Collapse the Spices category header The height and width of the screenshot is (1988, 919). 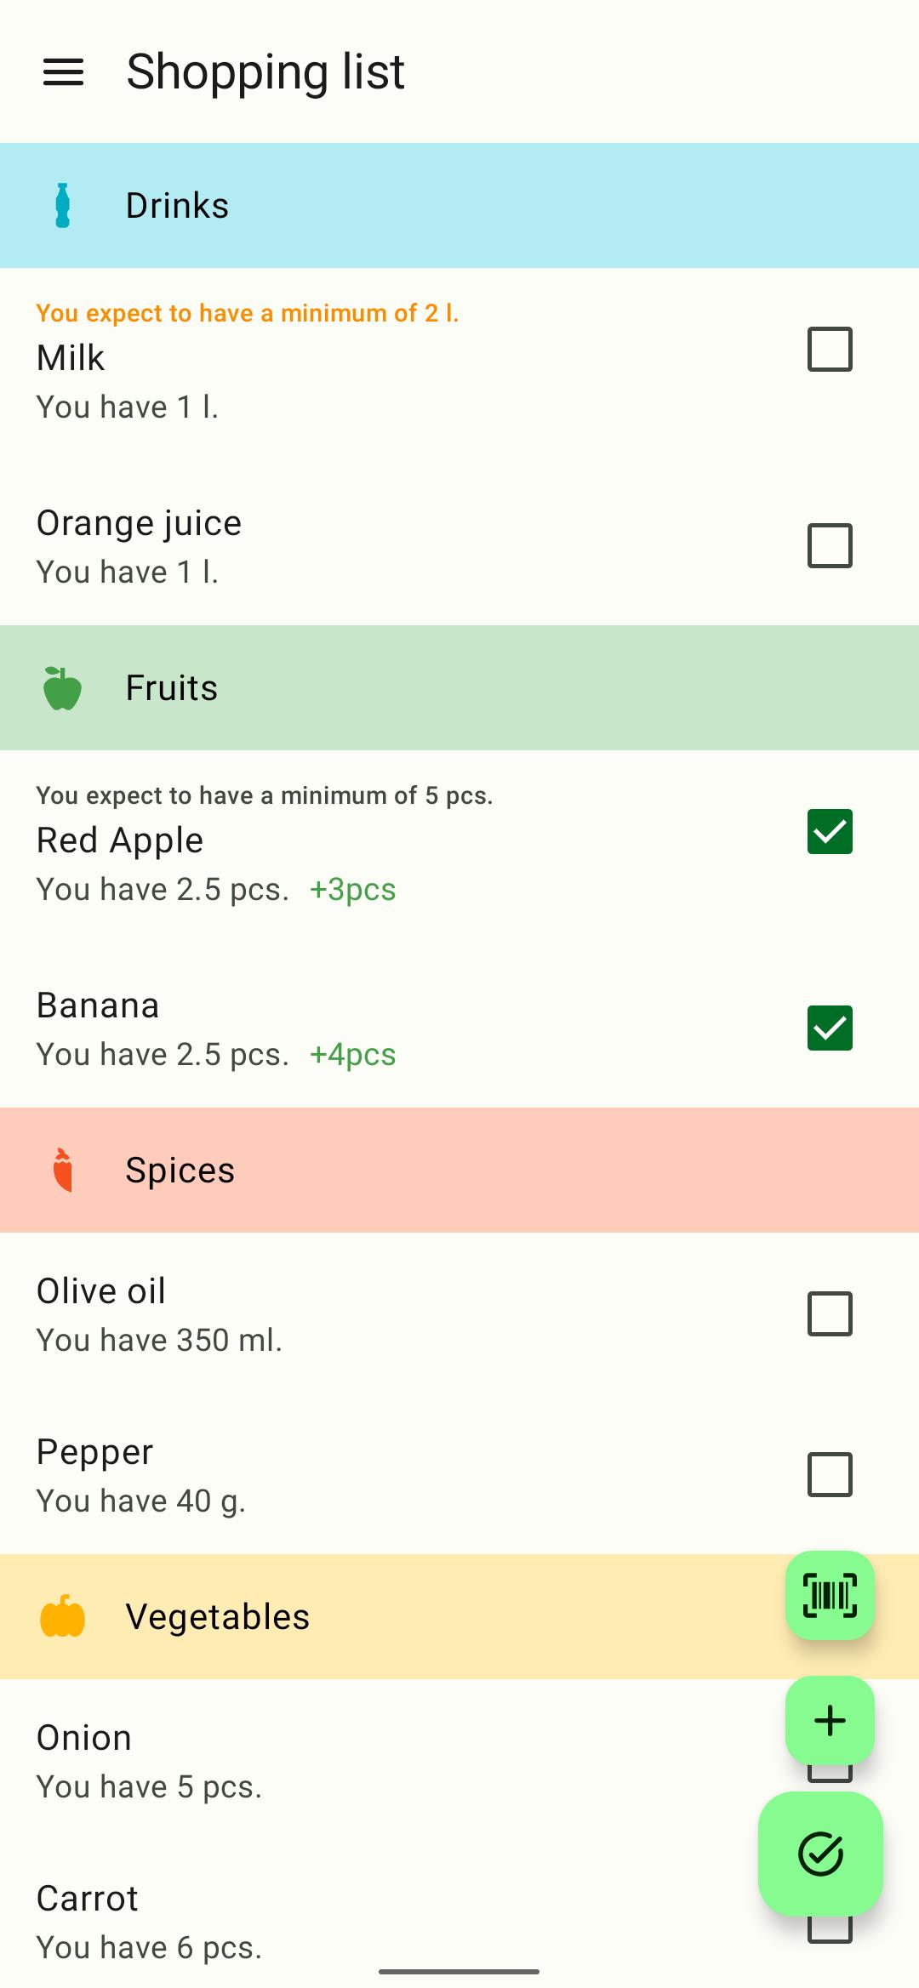pos(459,1170)
